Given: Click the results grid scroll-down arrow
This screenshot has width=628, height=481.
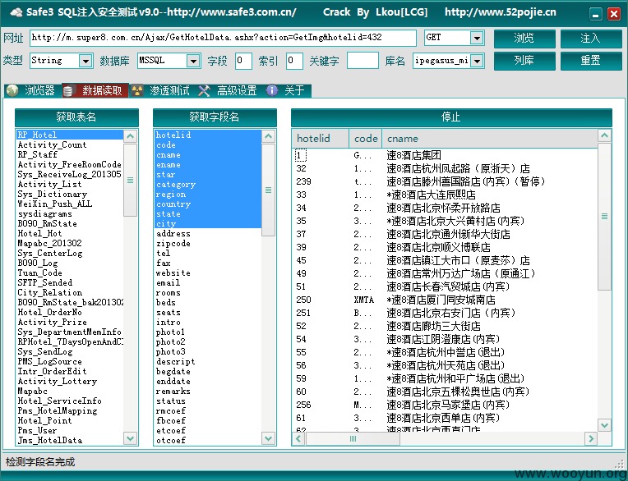Looking at the screenshot, I should pos(604,424).
